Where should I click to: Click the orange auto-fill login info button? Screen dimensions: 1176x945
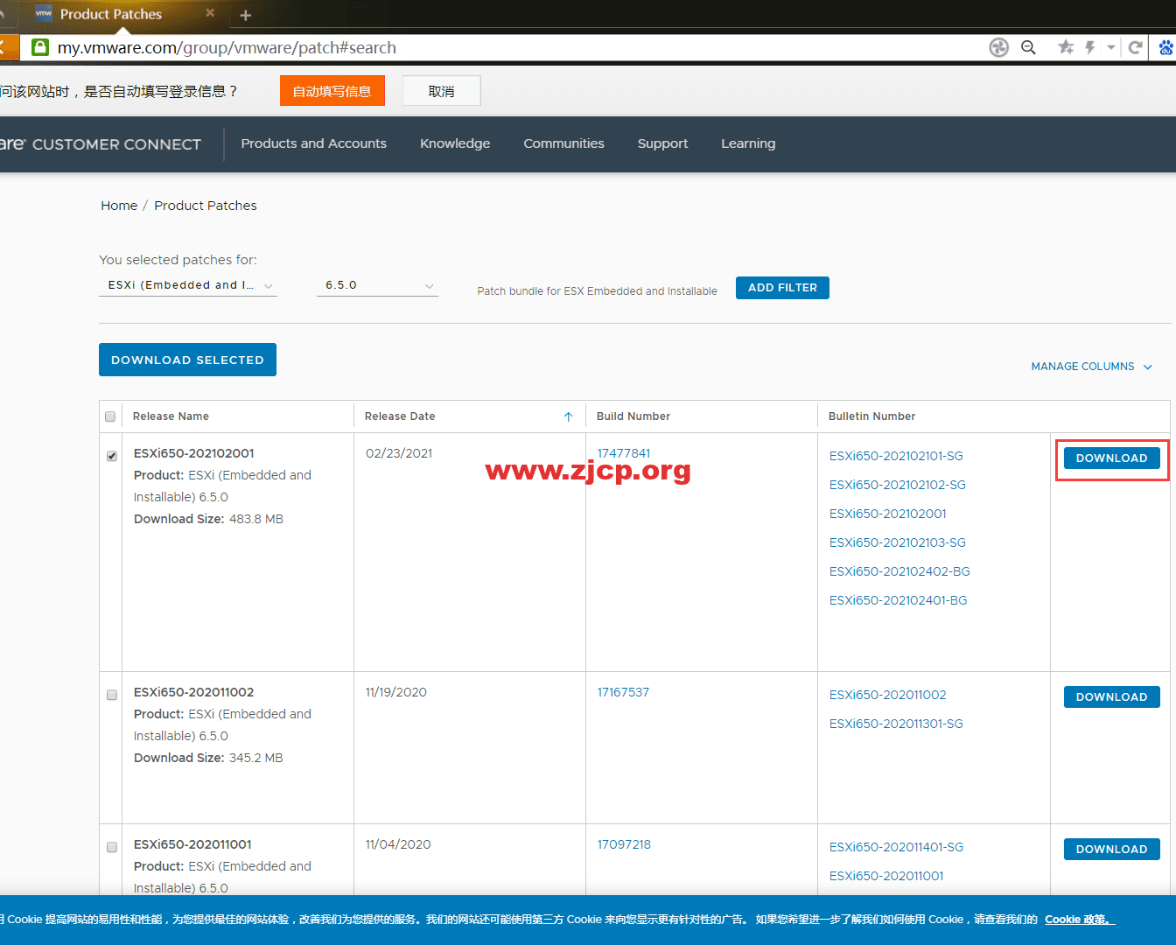tap(332, 91)
